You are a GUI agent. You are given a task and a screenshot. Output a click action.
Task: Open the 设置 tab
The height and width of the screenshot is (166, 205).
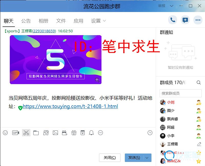(x=96, y=21)
